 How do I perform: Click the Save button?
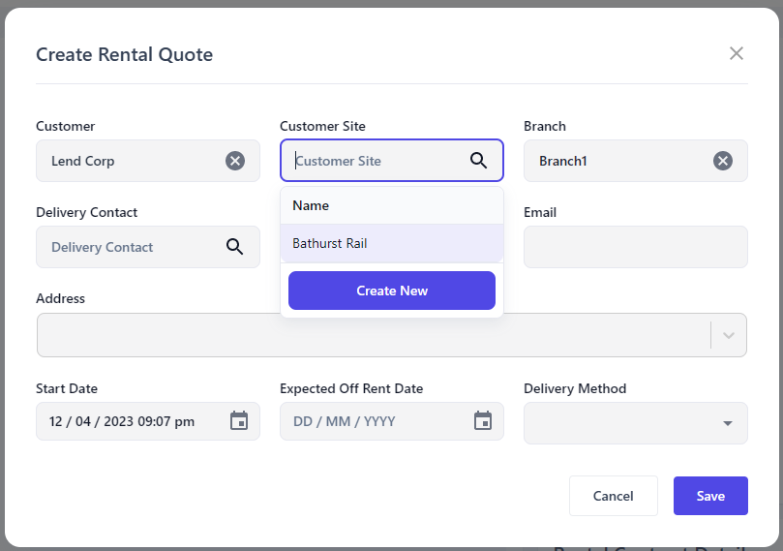[x=710, y=496]
